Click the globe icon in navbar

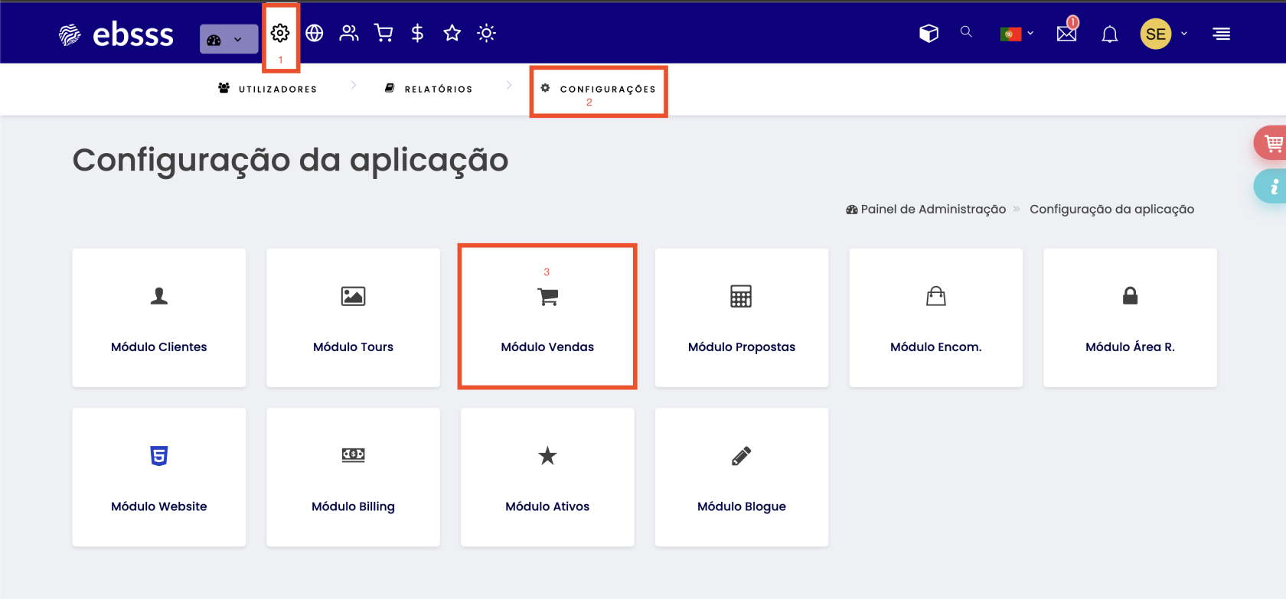[x=315, y=33]
